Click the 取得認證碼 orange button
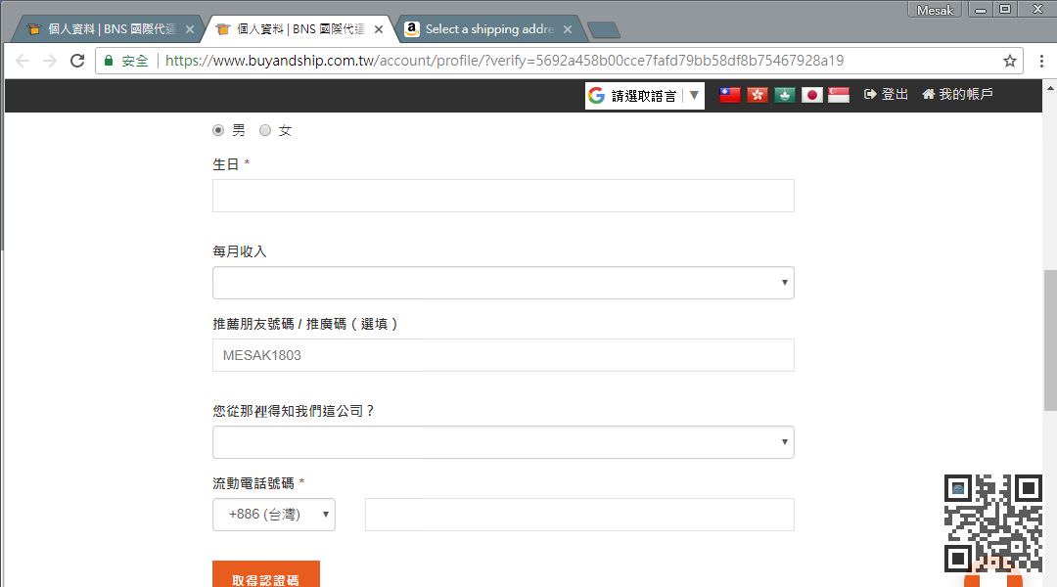 (266, 577)
